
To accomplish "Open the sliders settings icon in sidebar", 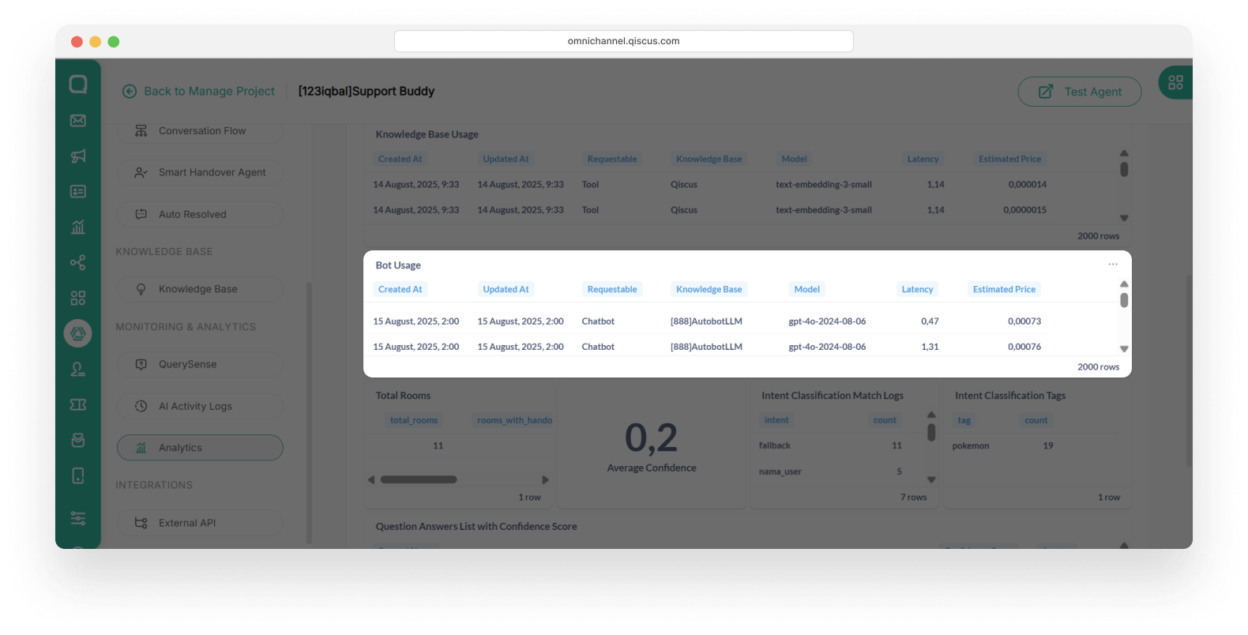I will [x=78, y=519].
